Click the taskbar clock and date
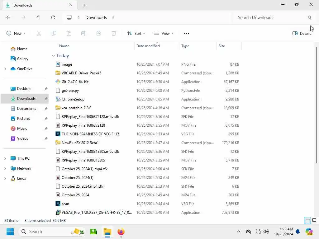 (x=283, y=232)
